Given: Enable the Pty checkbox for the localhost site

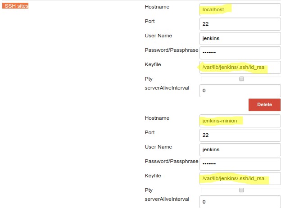Looking at the screenshot, I should 241,79.
